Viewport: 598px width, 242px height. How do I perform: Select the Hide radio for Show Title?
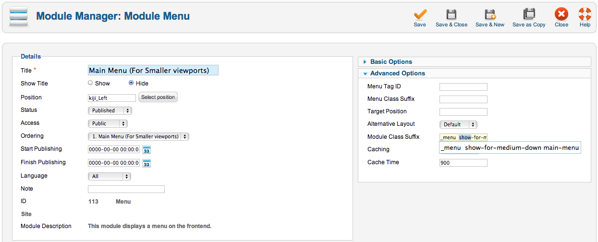coord(131,83)
